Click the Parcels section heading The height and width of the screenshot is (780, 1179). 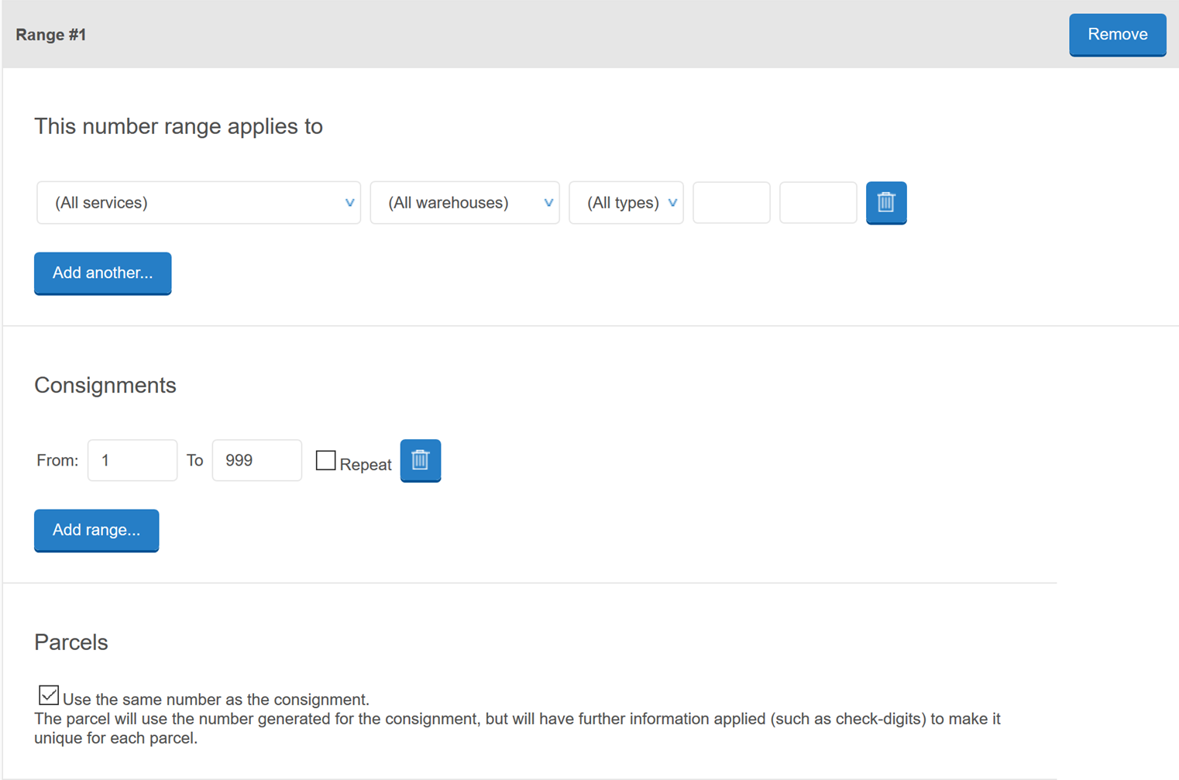point(71,642)
